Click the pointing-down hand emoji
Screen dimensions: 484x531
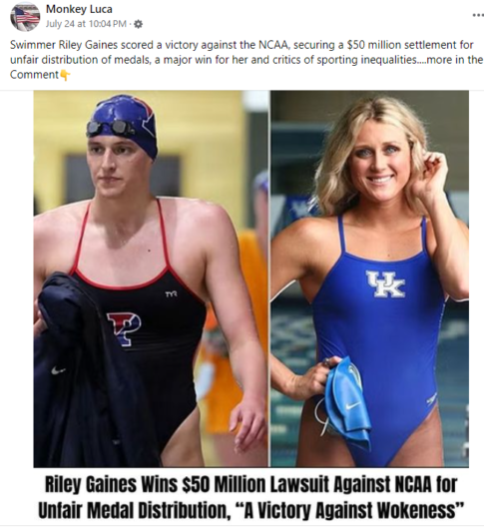point(65,75)
